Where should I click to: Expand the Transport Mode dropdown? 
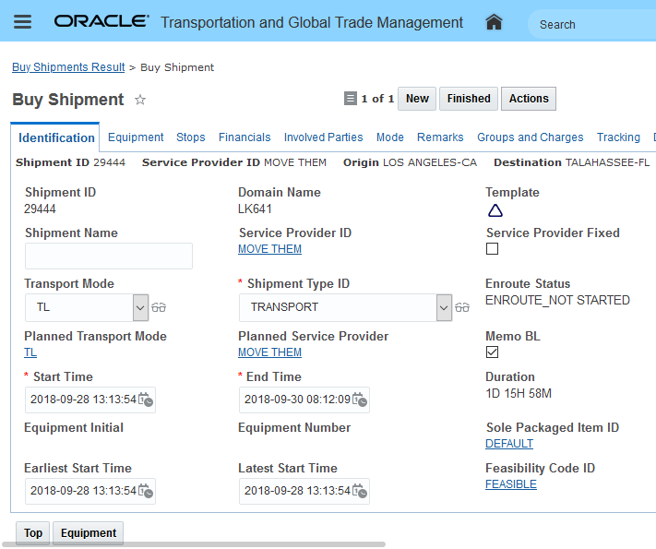140,307
